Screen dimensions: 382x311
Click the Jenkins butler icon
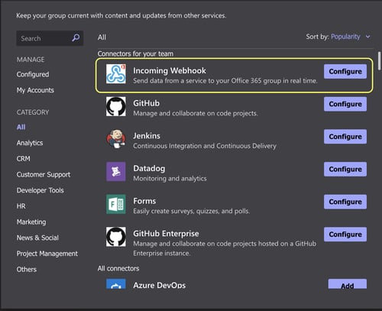point(116,139)
